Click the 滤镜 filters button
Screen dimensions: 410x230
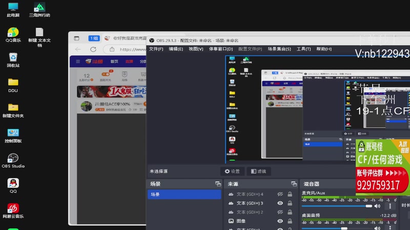(x=259, y=171)
